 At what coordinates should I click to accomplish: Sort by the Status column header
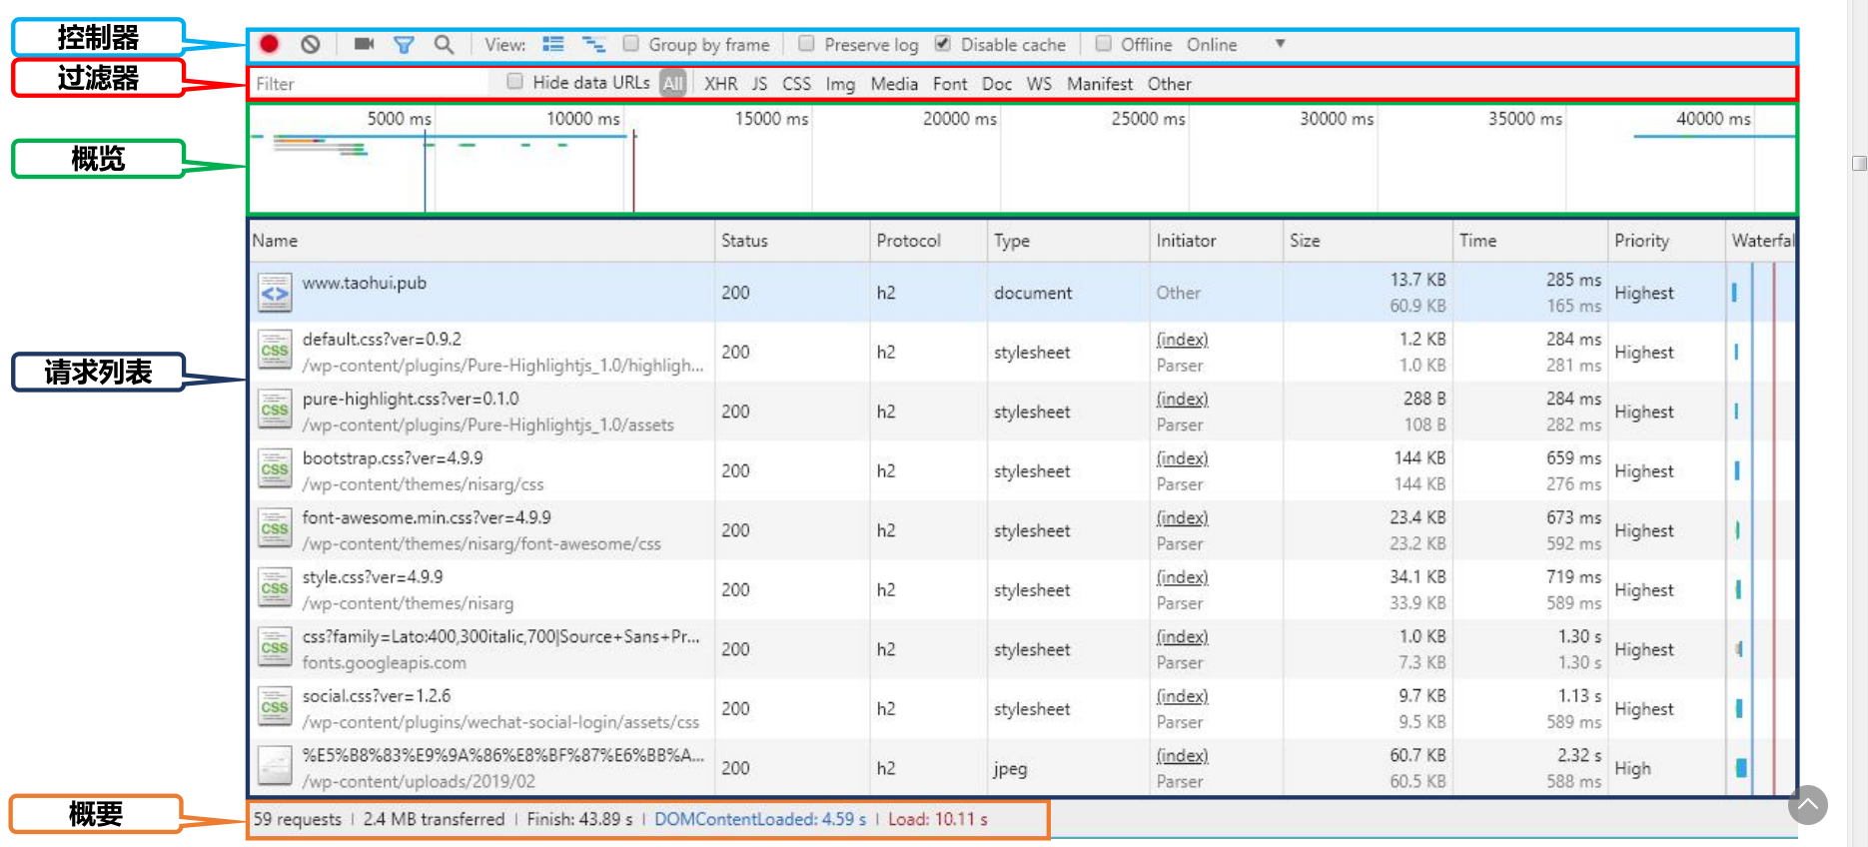coord(792,241)
